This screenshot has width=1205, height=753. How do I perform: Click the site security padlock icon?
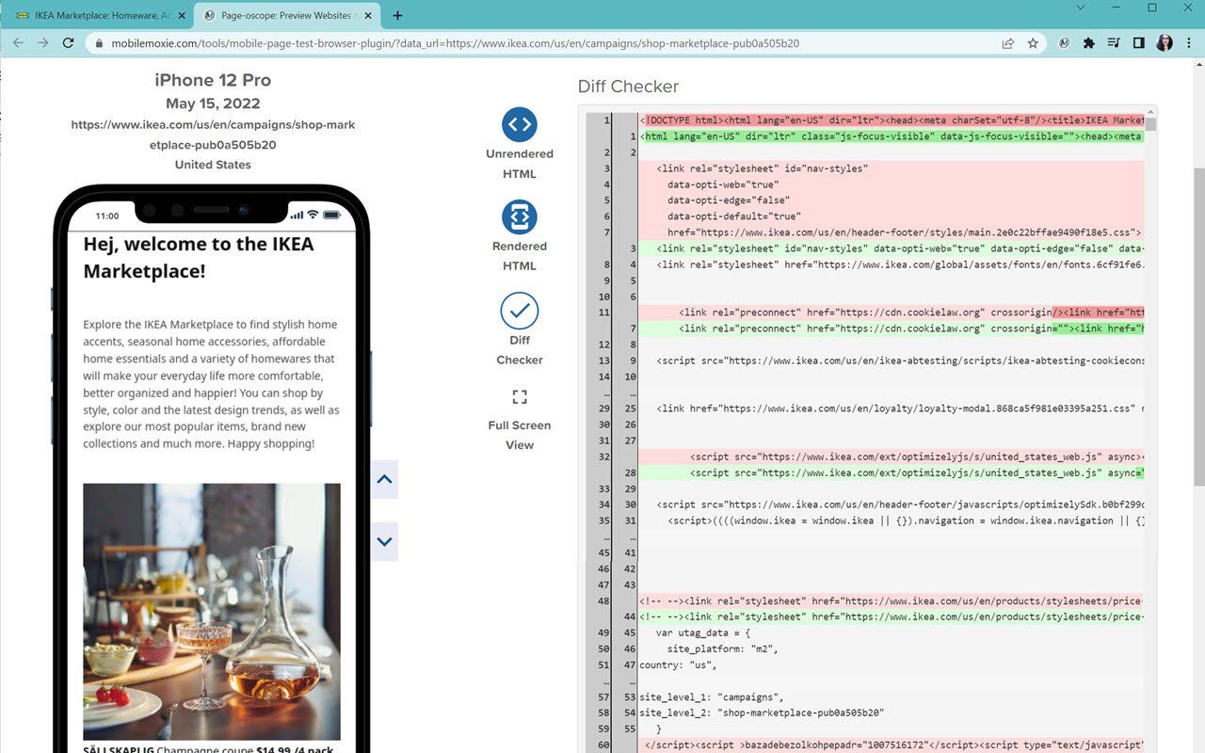point(100,42)
